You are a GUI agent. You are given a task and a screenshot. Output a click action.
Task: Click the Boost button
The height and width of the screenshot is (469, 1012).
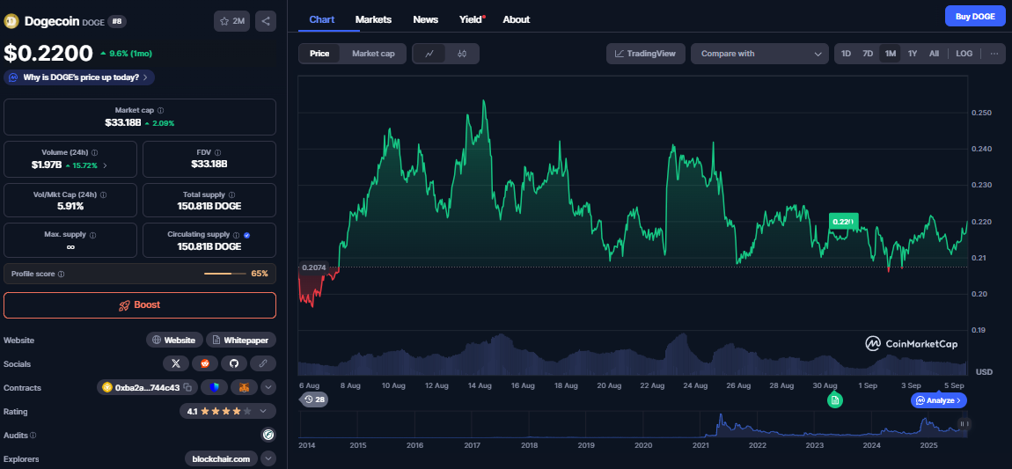tap(140, 305)
